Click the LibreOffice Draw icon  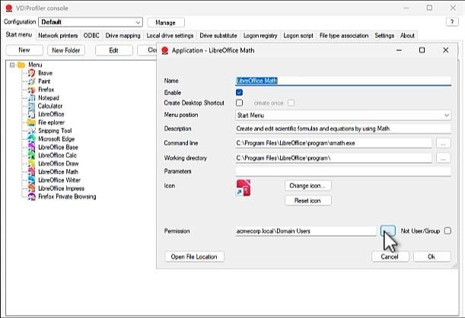[x=31, y=164]
